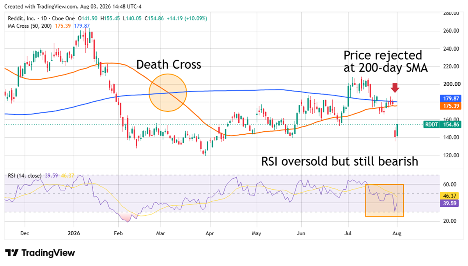Select the 'Price rejected at 200-day SMA' text

point(385,62)
